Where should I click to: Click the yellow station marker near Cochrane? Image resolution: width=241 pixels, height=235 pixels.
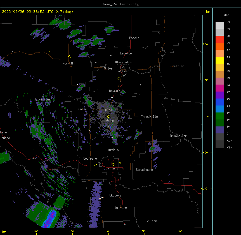(x=95, y=165)
